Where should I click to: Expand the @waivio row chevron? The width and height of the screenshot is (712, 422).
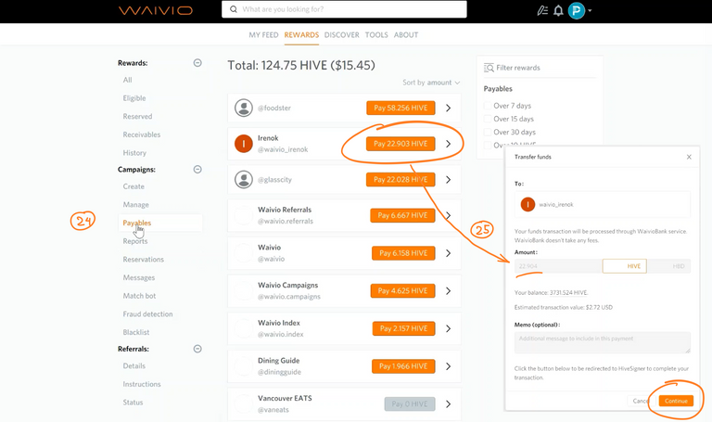click(x=448, y=253)
